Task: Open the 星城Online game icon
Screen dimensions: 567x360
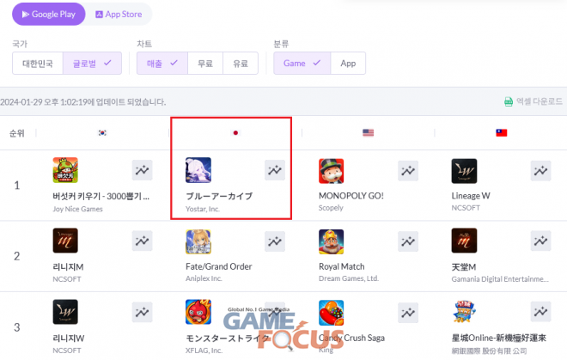Action: 464,312
